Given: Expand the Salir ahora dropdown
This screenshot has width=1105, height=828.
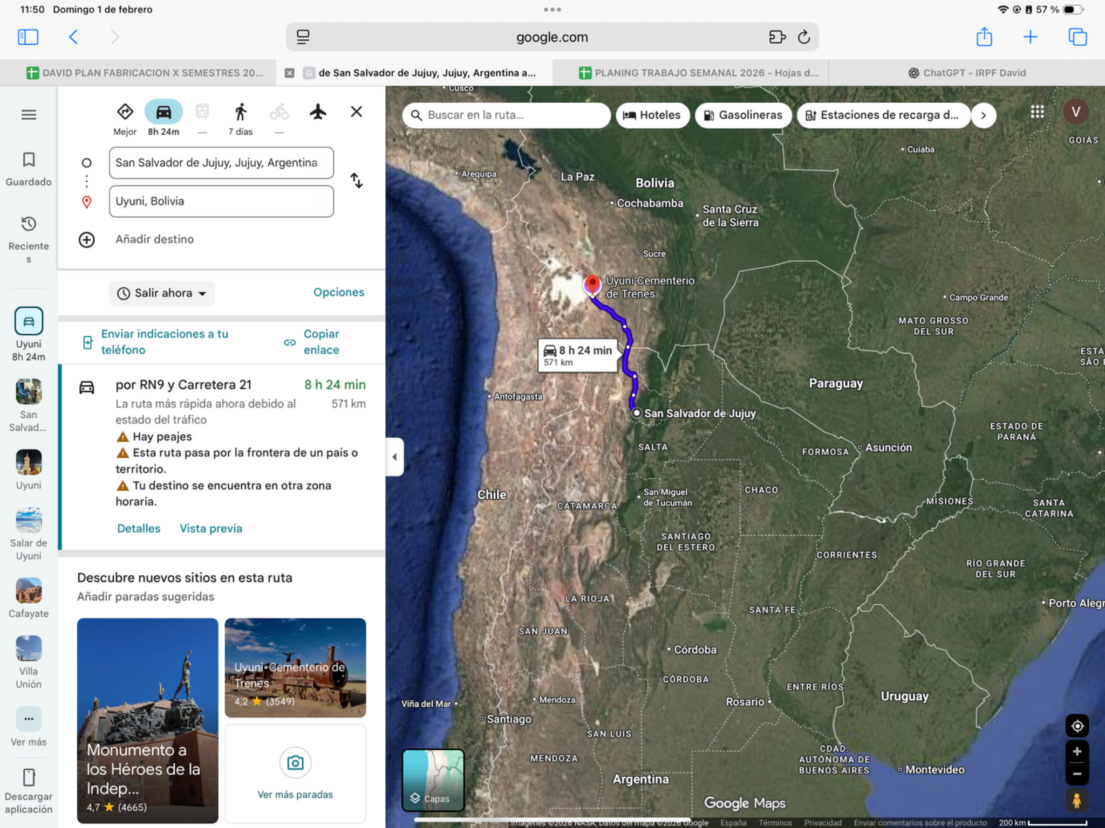Looking at the screenshot, I should [x=162, y=293].
